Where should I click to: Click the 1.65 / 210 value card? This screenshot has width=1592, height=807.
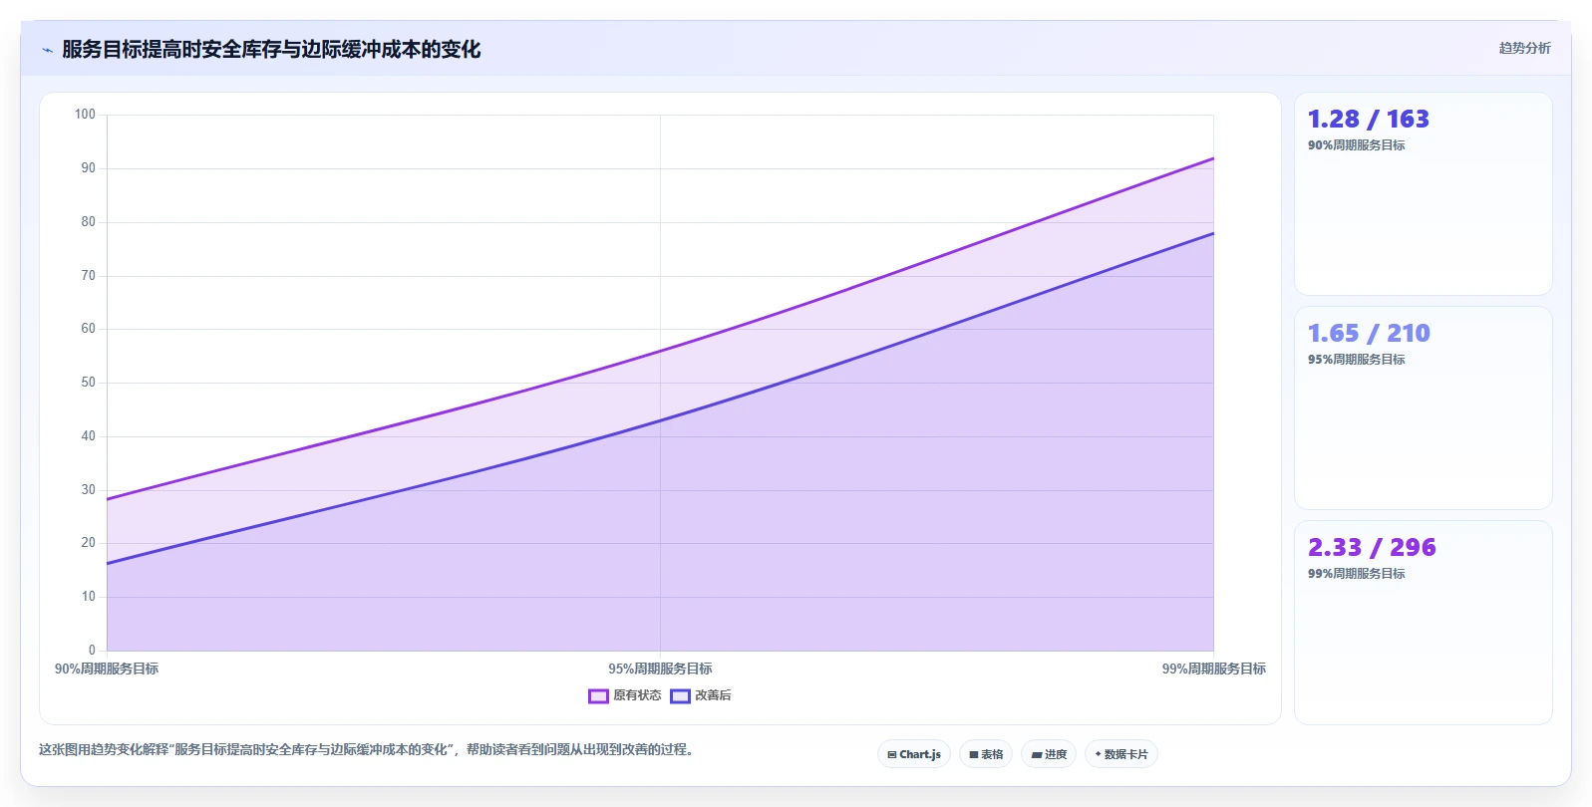click(1423, 408)
